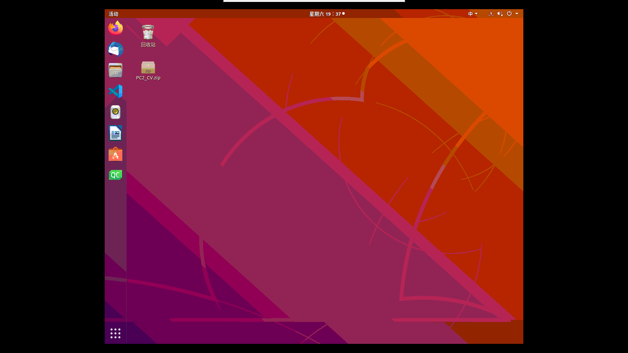The width and height of the screenshot is (628, 353).
Task: Select the system clock display
Action: (326, 14)
